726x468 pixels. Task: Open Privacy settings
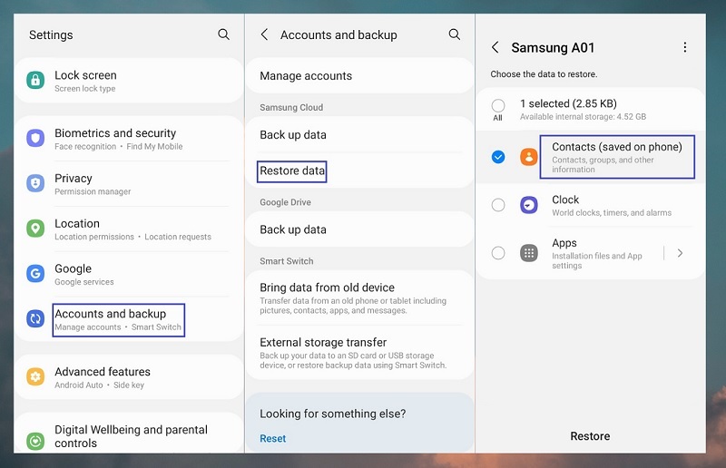pyautogui.click(x=129, y=184)
